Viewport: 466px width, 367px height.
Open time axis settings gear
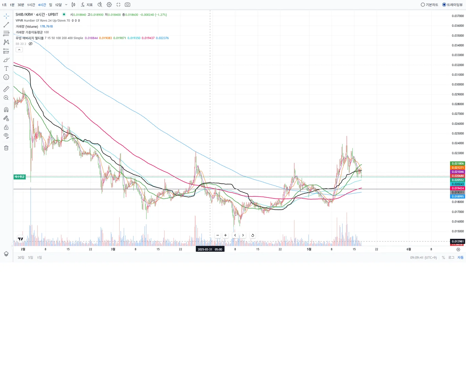pyautogui.click(x=458, y=249)
